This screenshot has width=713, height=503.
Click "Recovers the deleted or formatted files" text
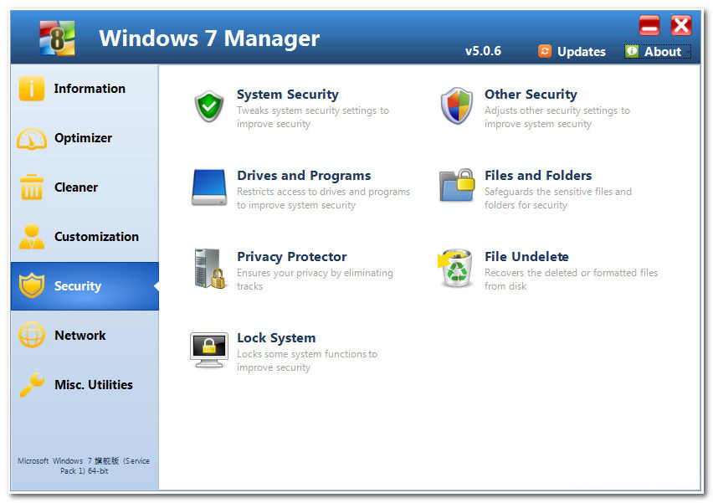571,280
